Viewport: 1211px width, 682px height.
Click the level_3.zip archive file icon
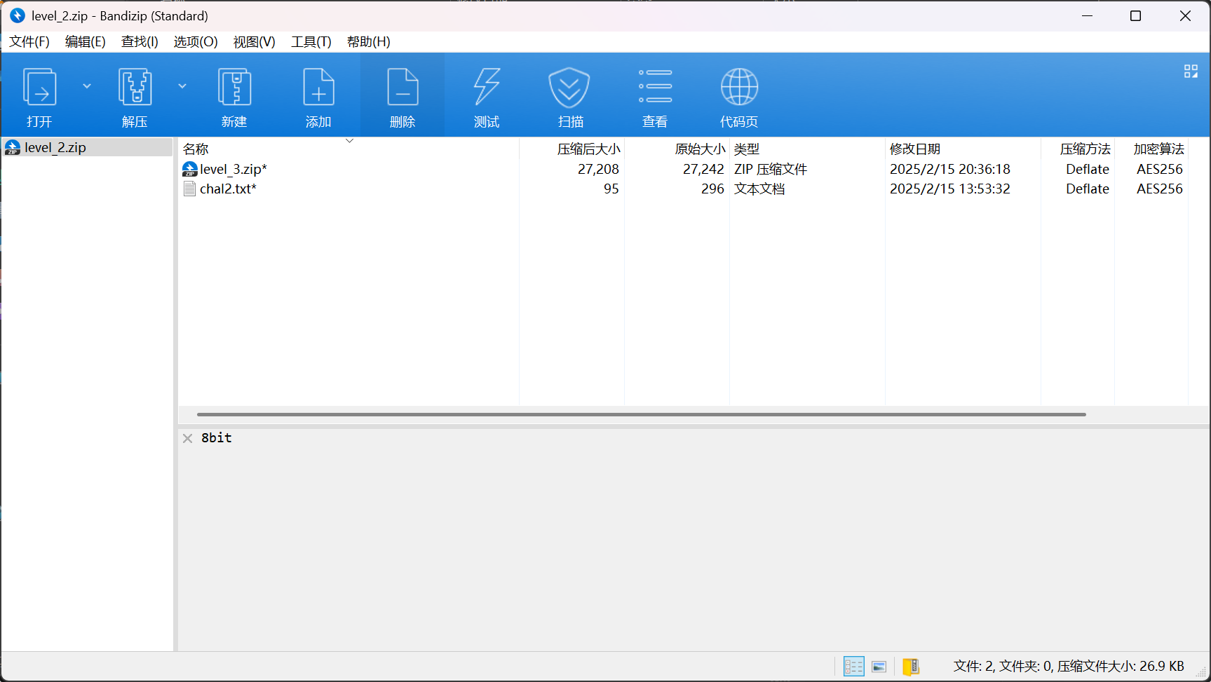coord(189,169)
